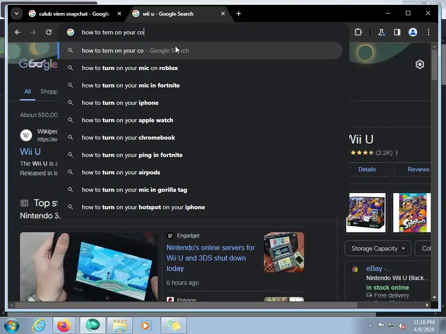446x334 pixels.
Task: Select suggestion 'turn on your chromebook'
Action: coord(200,137)
